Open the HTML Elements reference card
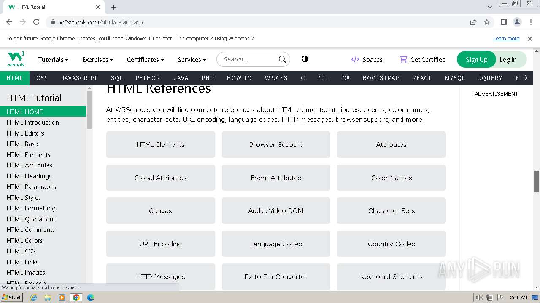Screen dimensions: 540x303 tap(161, 144)
